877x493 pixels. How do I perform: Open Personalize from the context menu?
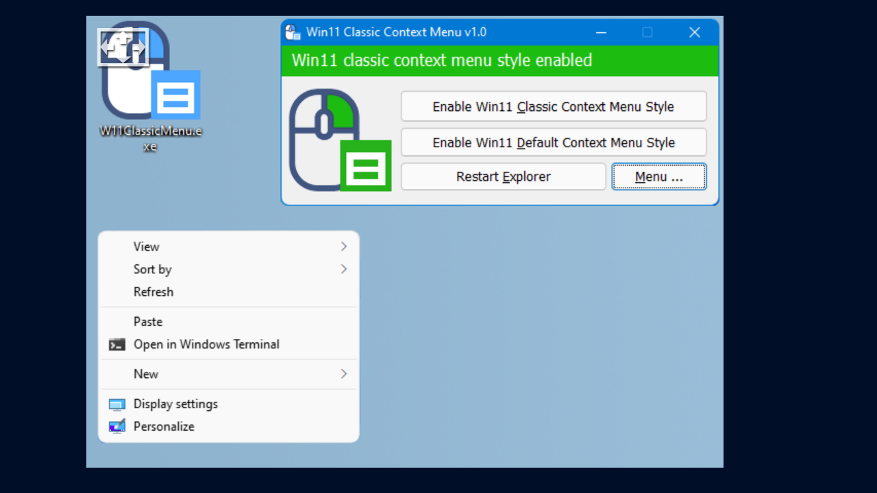164,427
